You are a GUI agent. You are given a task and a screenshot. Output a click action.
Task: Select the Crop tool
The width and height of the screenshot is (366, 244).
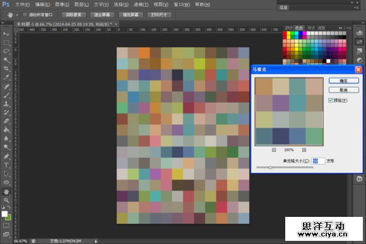pos(6,69)
